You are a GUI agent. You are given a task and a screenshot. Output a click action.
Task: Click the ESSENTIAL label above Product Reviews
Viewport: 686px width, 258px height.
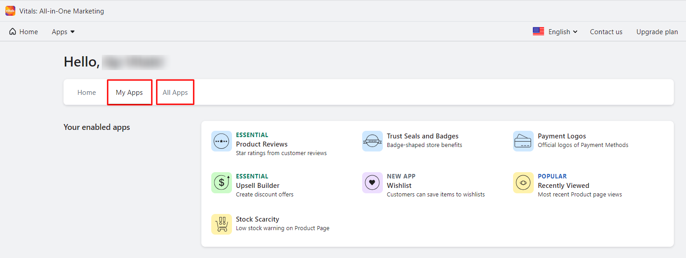252,135
